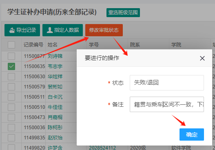The width and height of the screenshot is (215, 150).
Task: Click record number 11500473
Action: pyautogui.click(x=34, y=117)
